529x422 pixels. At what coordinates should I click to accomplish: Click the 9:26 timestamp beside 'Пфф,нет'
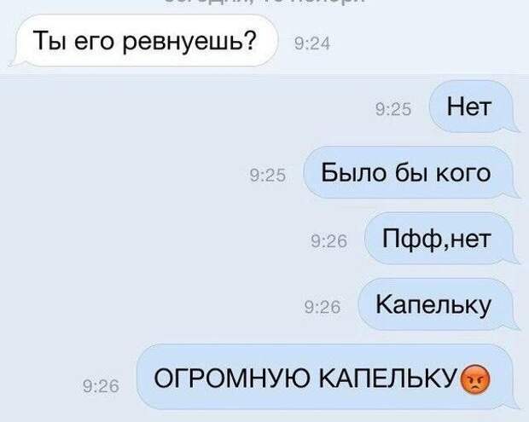click(x=329, y=241)
